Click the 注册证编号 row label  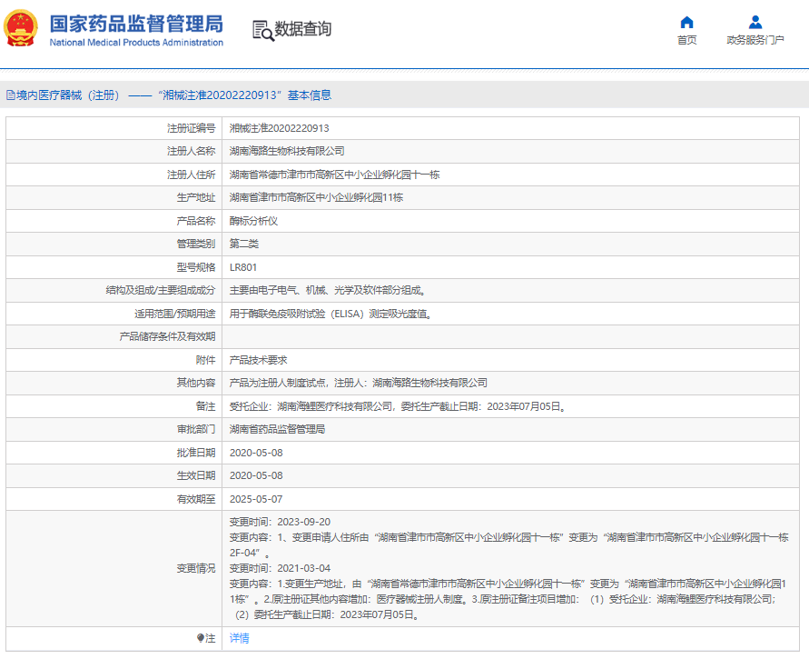click(x=191, y=128)
